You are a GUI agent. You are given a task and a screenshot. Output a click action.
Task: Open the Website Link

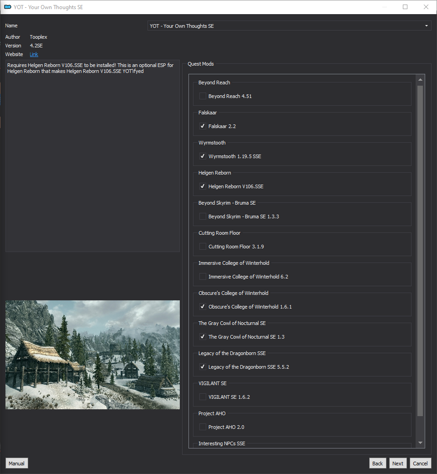click(34, 54)
